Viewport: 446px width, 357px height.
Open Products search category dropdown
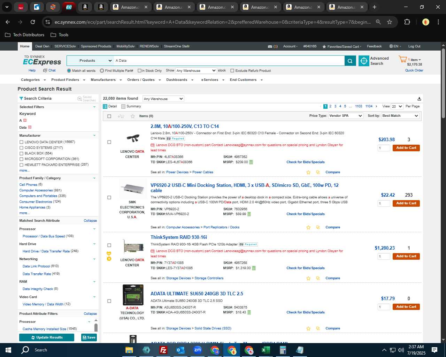click(x=90, y=61)
